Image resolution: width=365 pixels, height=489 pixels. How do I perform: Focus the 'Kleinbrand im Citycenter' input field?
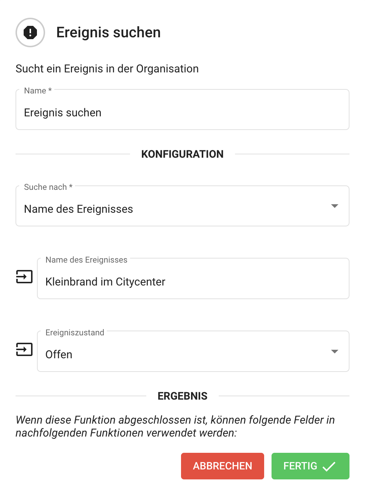(193, 282)
